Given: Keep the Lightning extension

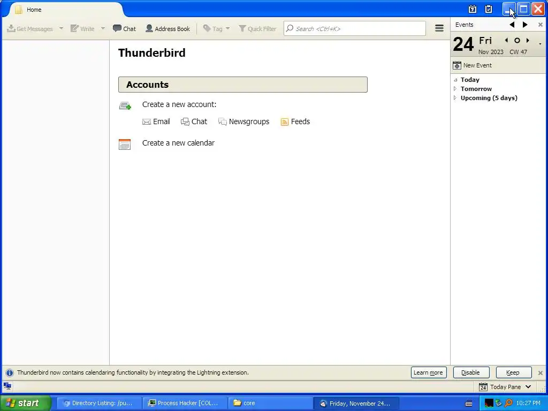Looking at the screenshot, I should (x=513, y=372).
